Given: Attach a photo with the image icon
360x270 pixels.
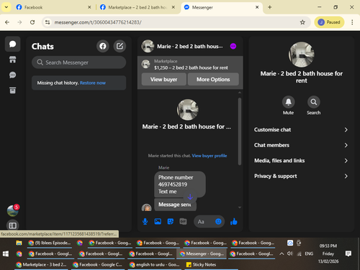Looking at the screenshot, I should click(x=158, y=222).
